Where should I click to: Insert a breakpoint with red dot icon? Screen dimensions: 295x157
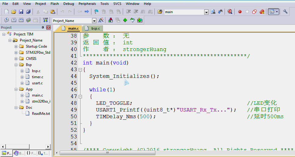(240, 12)
